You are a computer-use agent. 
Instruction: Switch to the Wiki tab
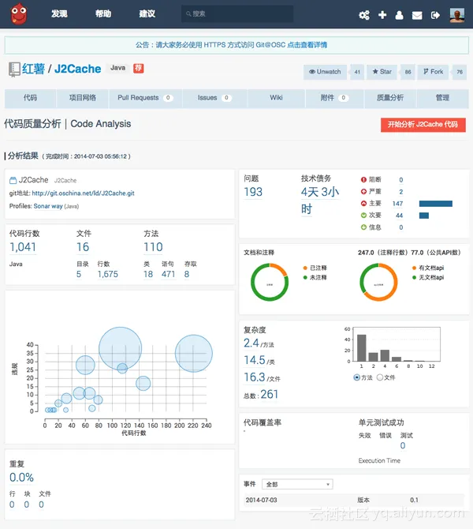point(276,98)
